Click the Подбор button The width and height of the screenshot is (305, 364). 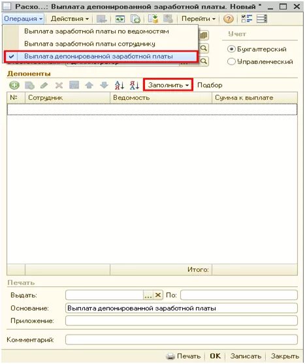point(210,85)
